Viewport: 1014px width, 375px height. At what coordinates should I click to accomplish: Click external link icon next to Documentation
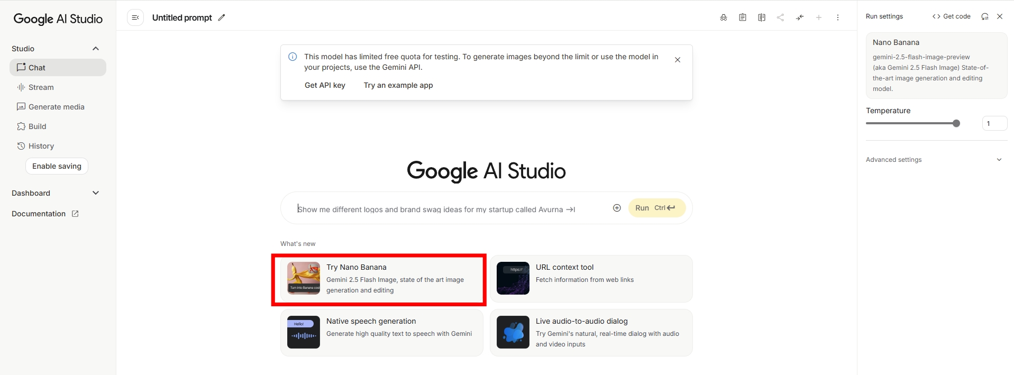pos(75,214)
